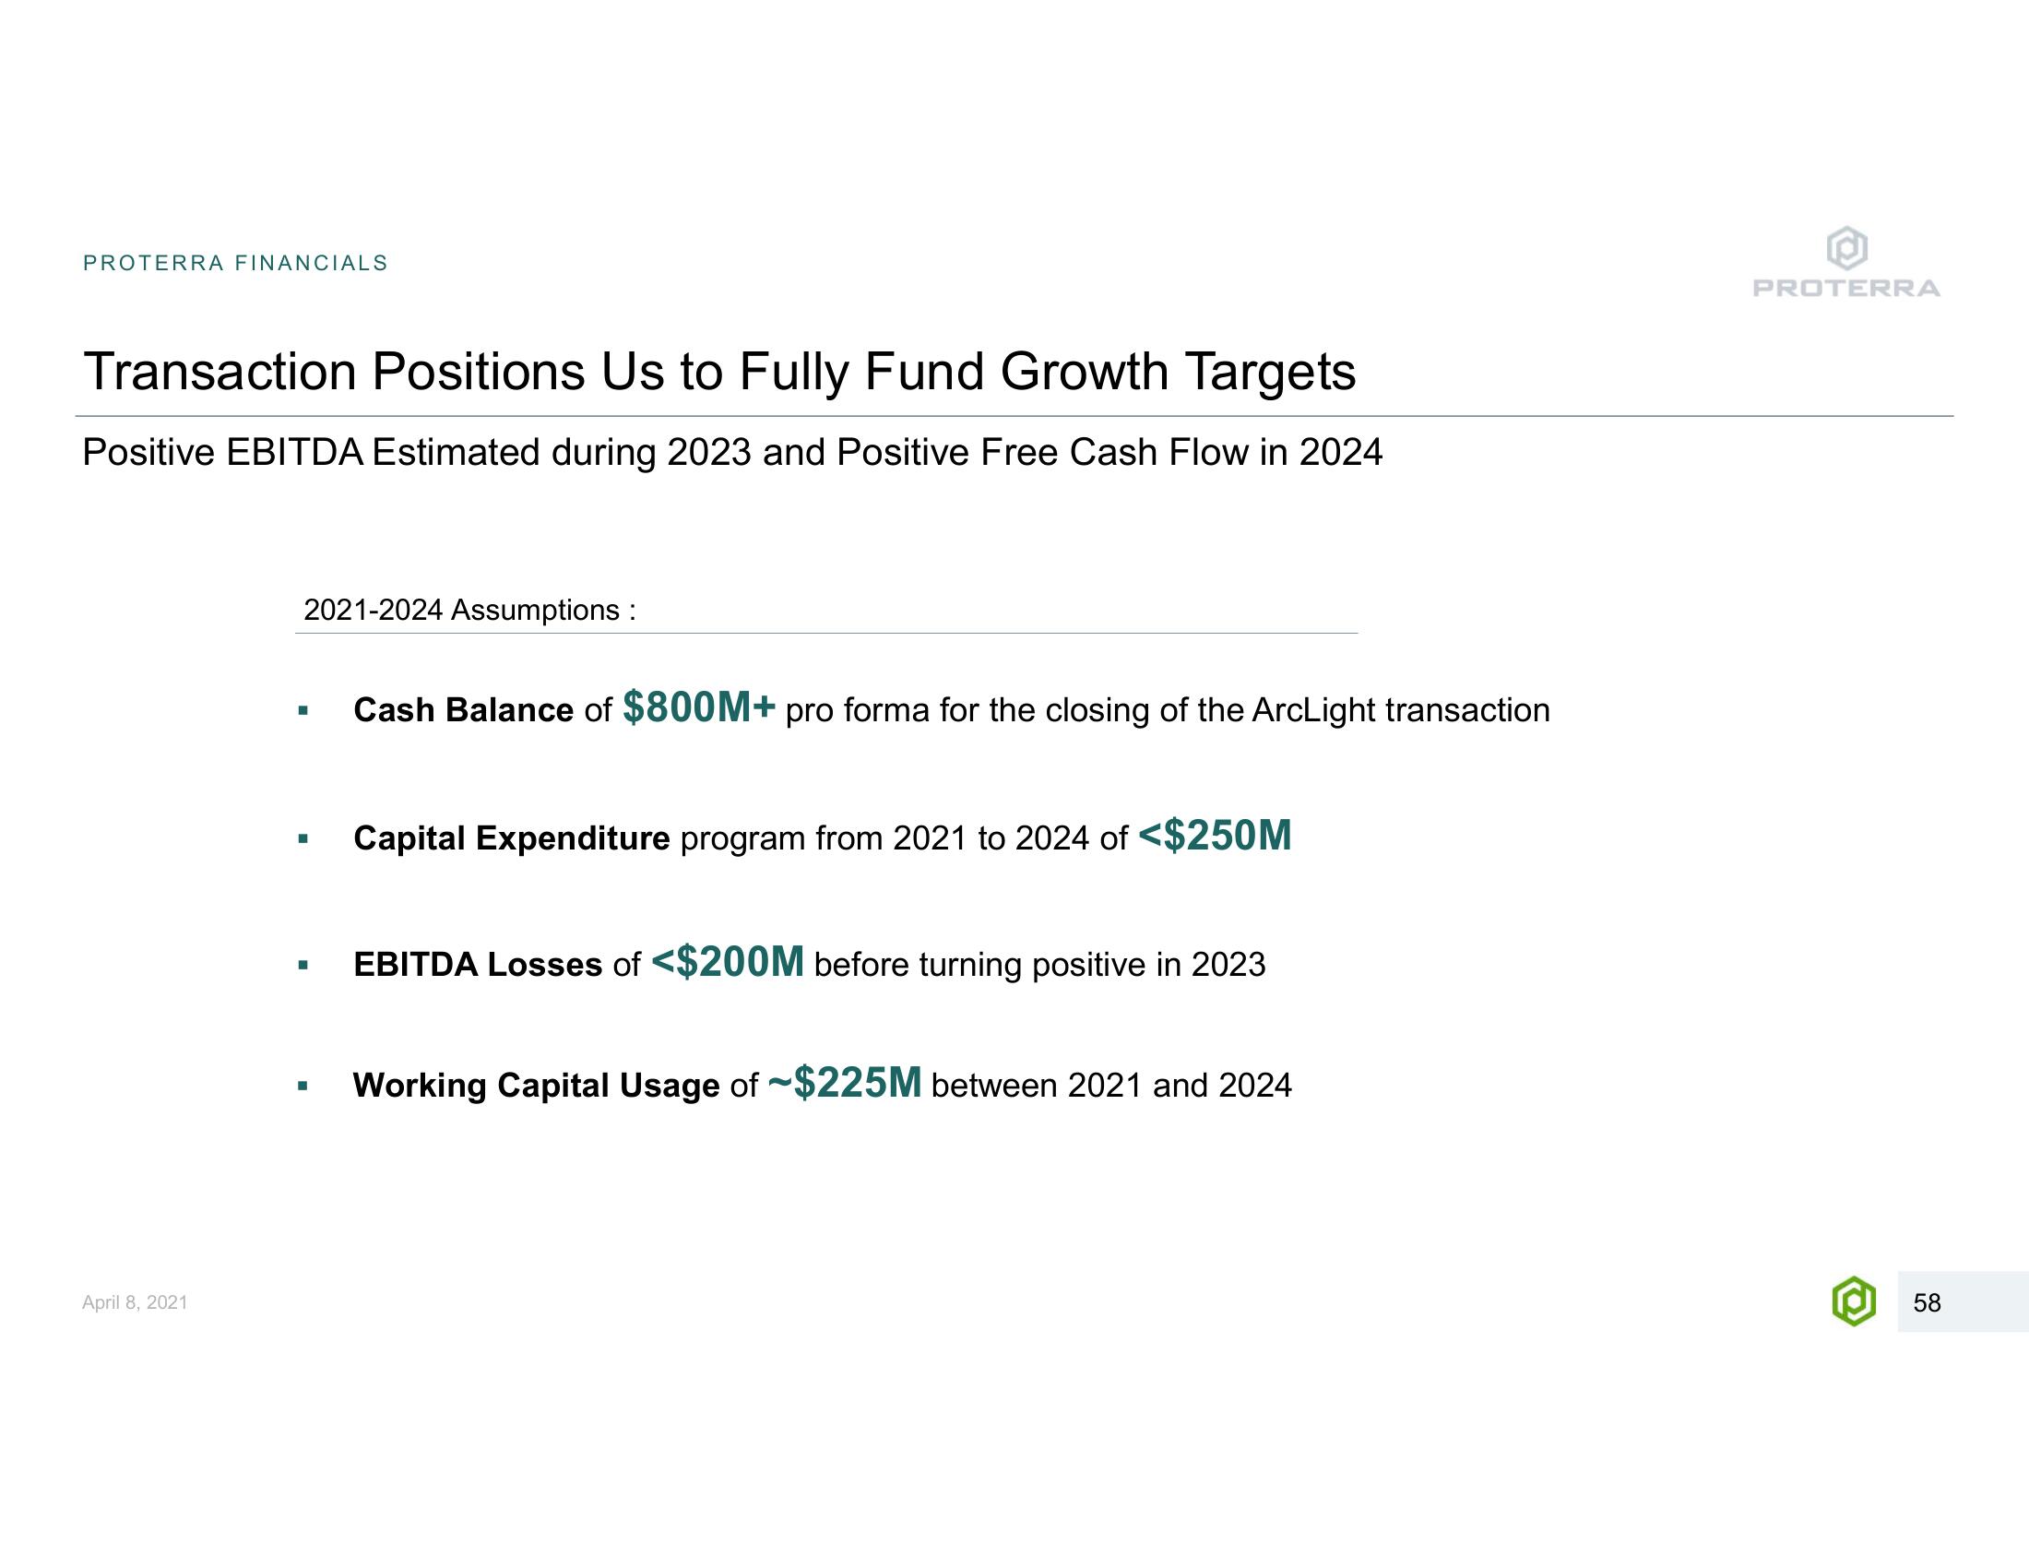This screenshot has height=1568, width=2029.
Task: Select the 'Cash Balance' bold label
Action: coord(464,710)
